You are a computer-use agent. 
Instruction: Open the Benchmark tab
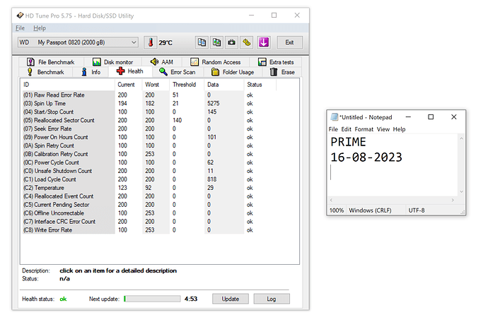click(x=45, y=72)
